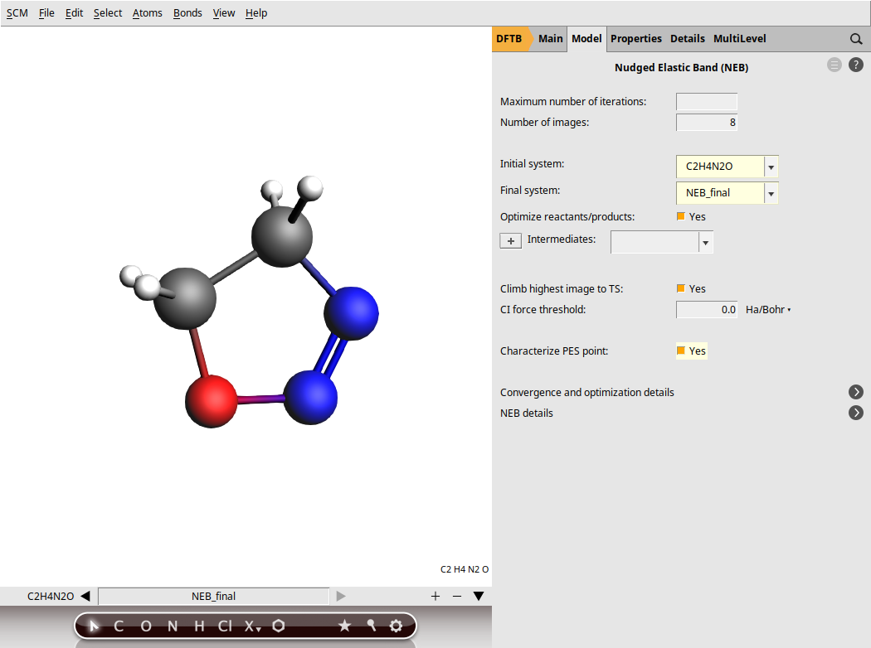
Task: Open the structure templates star tool
Action: click(345, 626)
